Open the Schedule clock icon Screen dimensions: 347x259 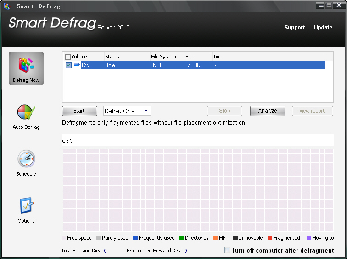click(x=26, y=159)
